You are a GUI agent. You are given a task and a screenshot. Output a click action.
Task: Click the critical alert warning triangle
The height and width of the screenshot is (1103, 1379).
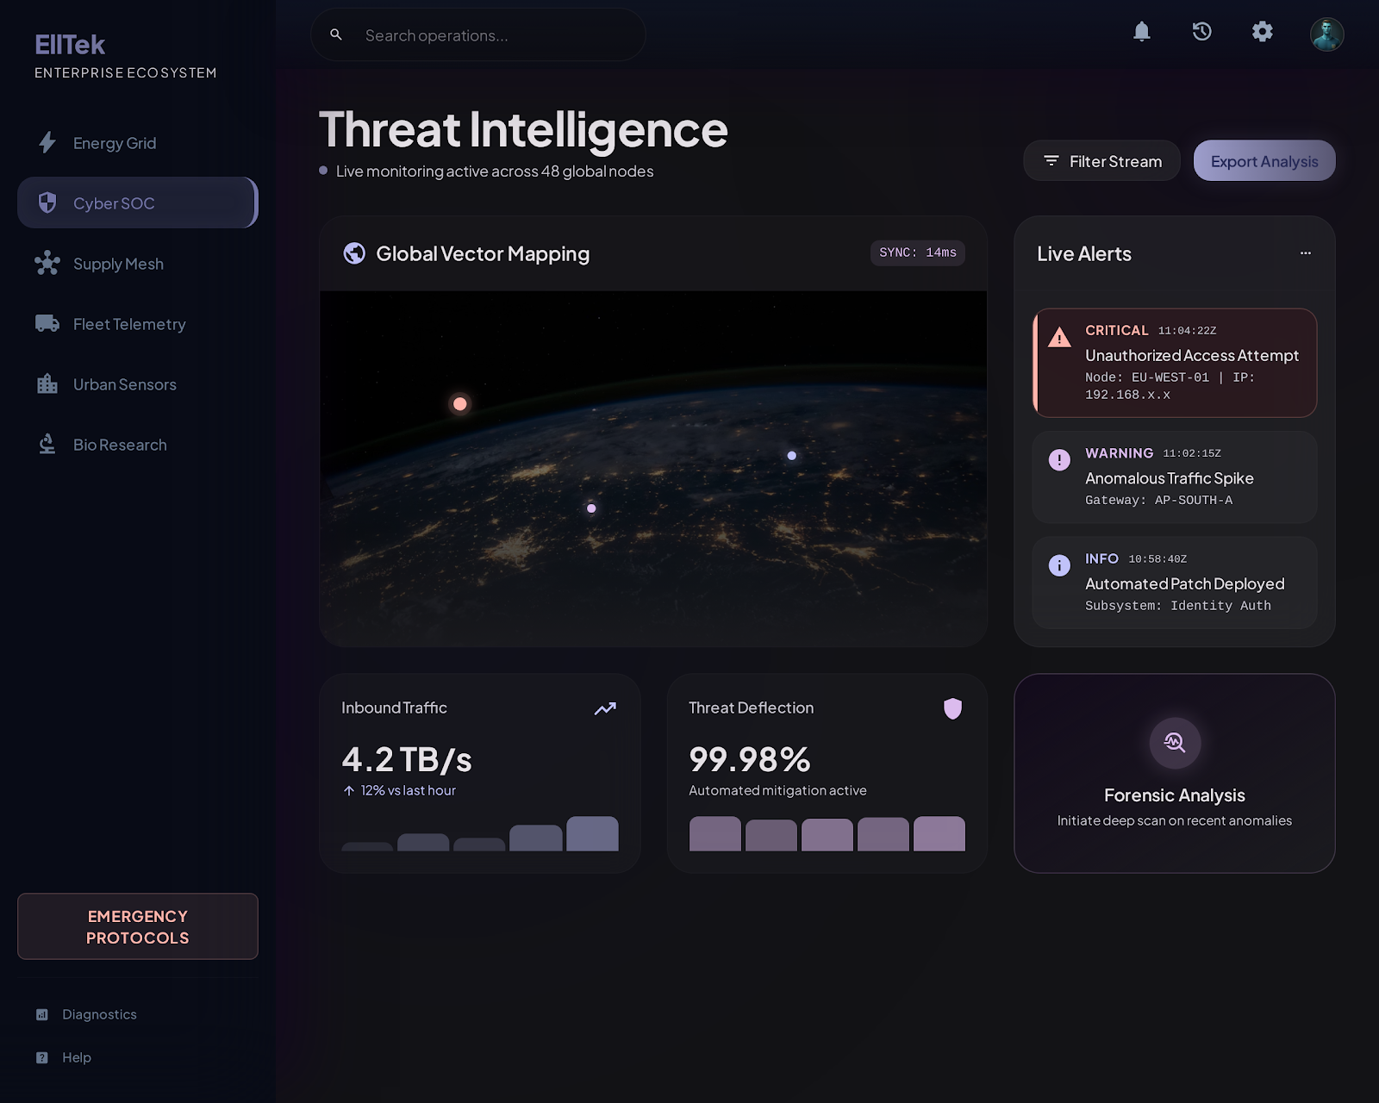coord(1059,338)
